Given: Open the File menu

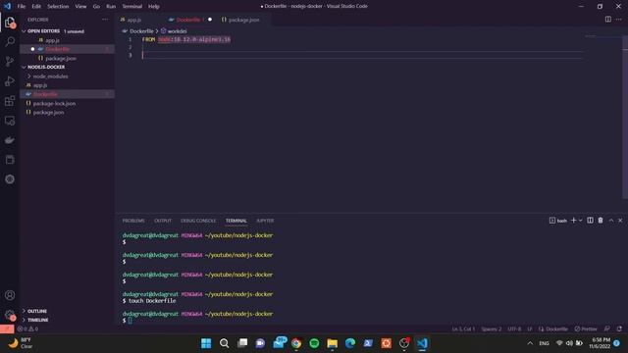Looking at the screenshot, I should point(22,7).
